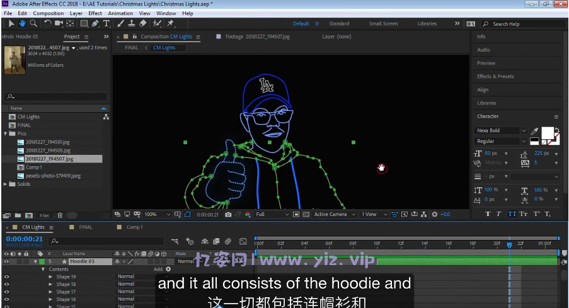The height and width of the screenshot is (308, 569).
Task: Toggle All Caps in Character panel
Action: pos(512,214)
